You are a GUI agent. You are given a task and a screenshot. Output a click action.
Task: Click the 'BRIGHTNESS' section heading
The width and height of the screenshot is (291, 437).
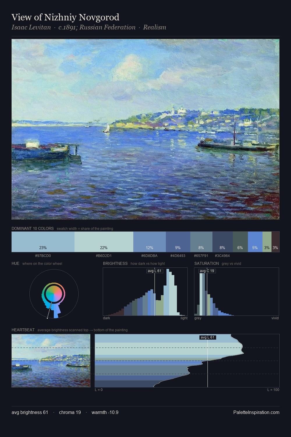(x=115, y=263)
